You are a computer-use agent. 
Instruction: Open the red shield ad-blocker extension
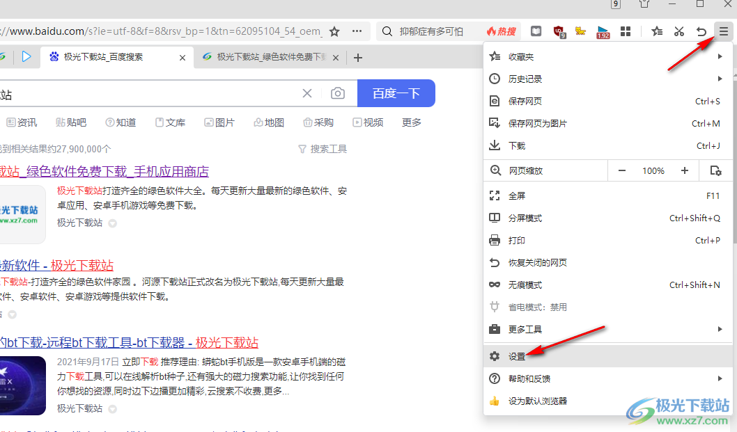click(559, 32)
